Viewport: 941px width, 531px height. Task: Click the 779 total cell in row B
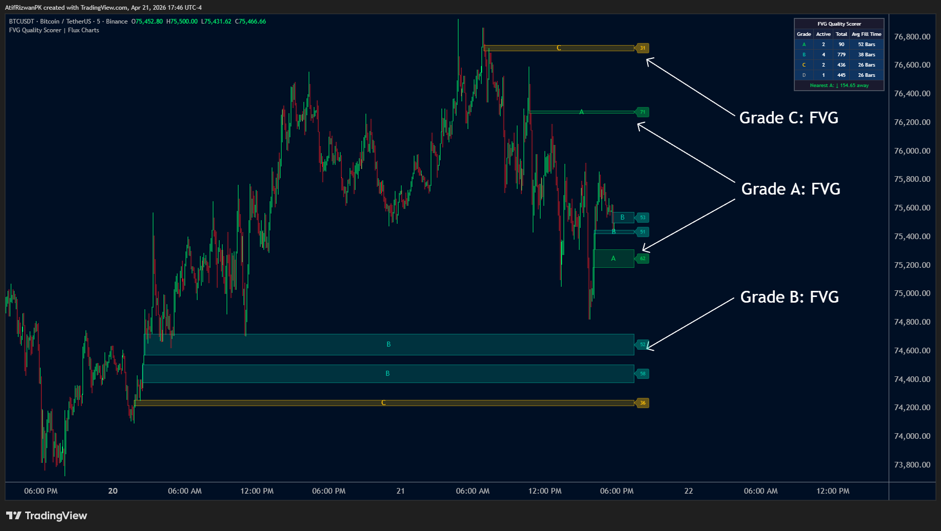coord(842,55)
